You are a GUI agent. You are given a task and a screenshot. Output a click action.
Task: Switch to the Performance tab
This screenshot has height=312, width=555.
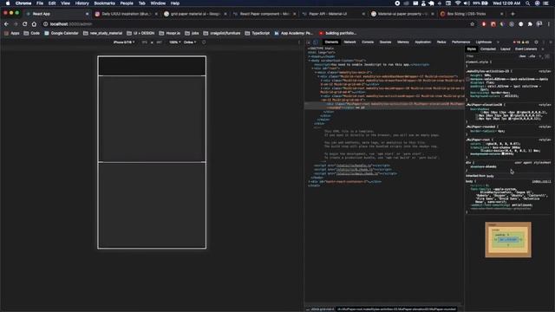pos(460,42)
